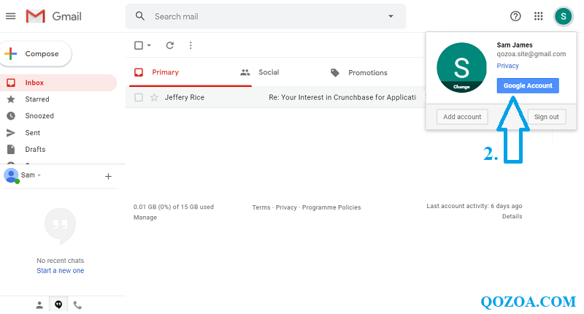The image size is (584, 314).
Task: Click the Sam chat avatar
Action: [x=11, y=175]
